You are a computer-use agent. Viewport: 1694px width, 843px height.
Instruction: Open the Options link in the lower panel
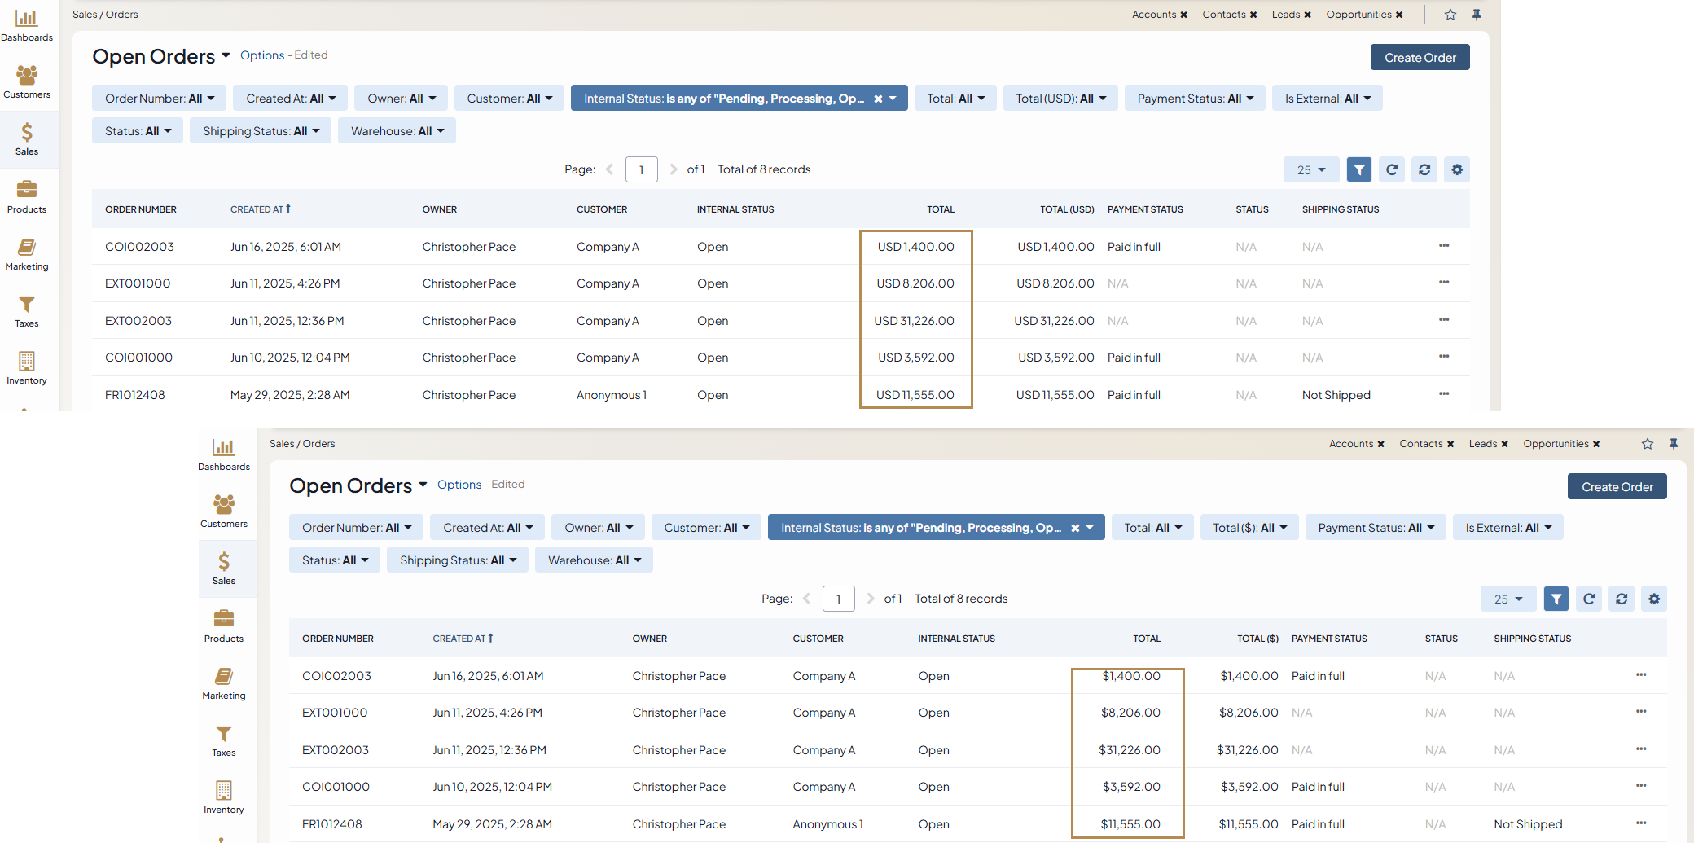coord(459,485)
